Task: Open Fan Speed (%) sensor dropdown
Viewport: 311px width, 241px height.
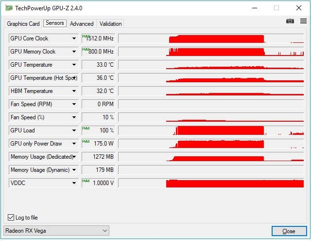Action: (74, 117)
